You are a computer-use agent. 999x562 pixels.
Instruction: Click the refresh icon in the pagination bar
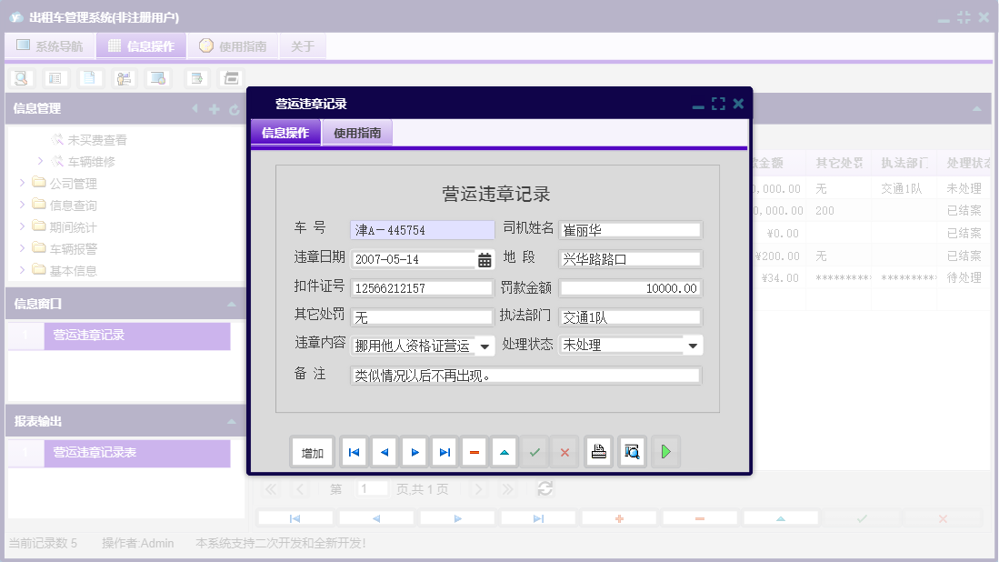544,488
